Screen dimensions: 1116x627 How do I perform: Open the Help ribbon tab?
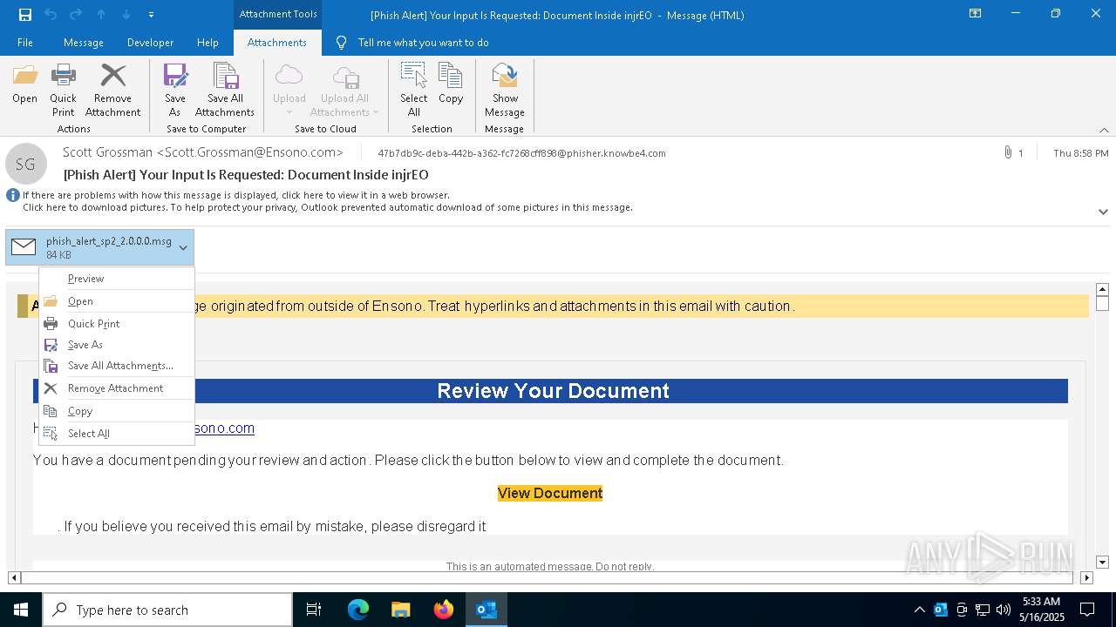pos(208,43)
